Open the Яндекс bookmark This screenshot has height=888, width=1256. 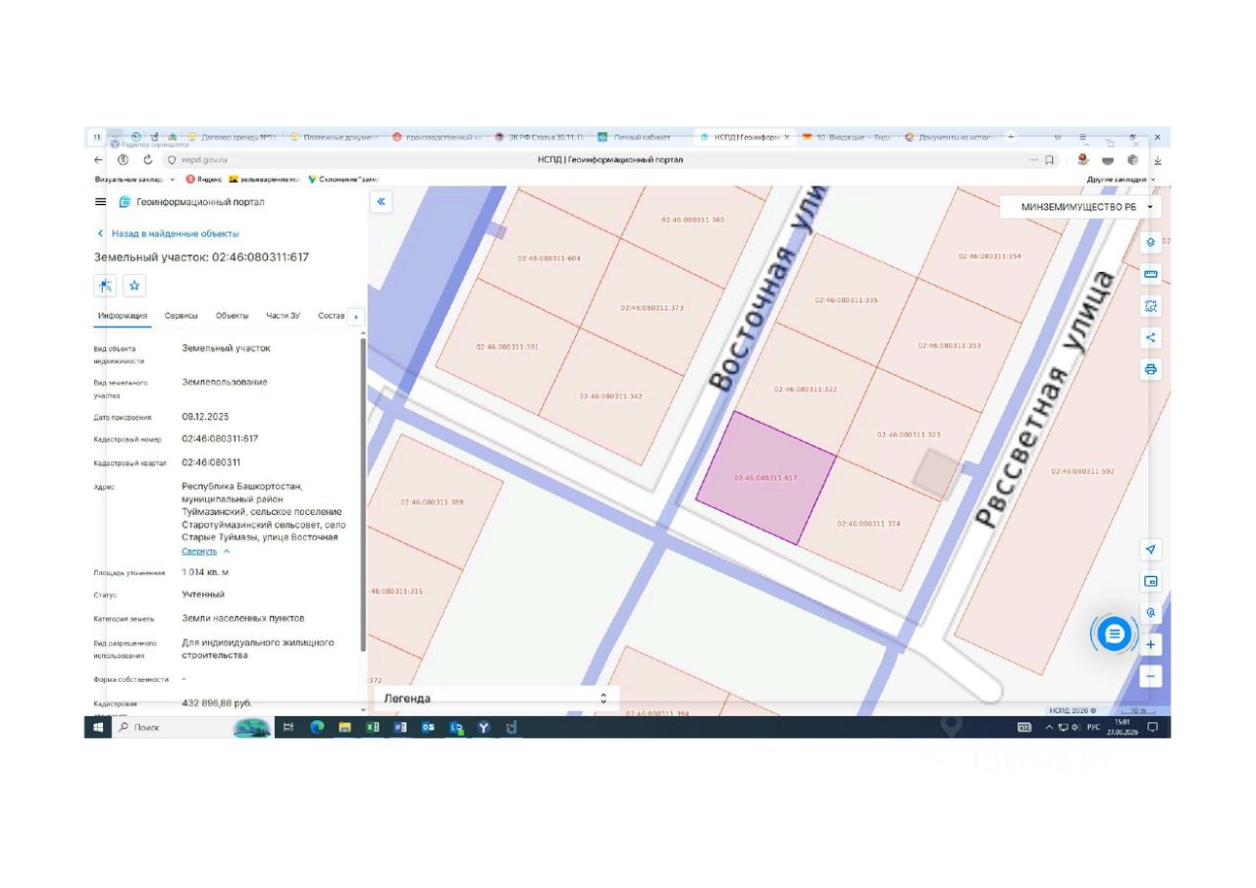click(204, 180)
